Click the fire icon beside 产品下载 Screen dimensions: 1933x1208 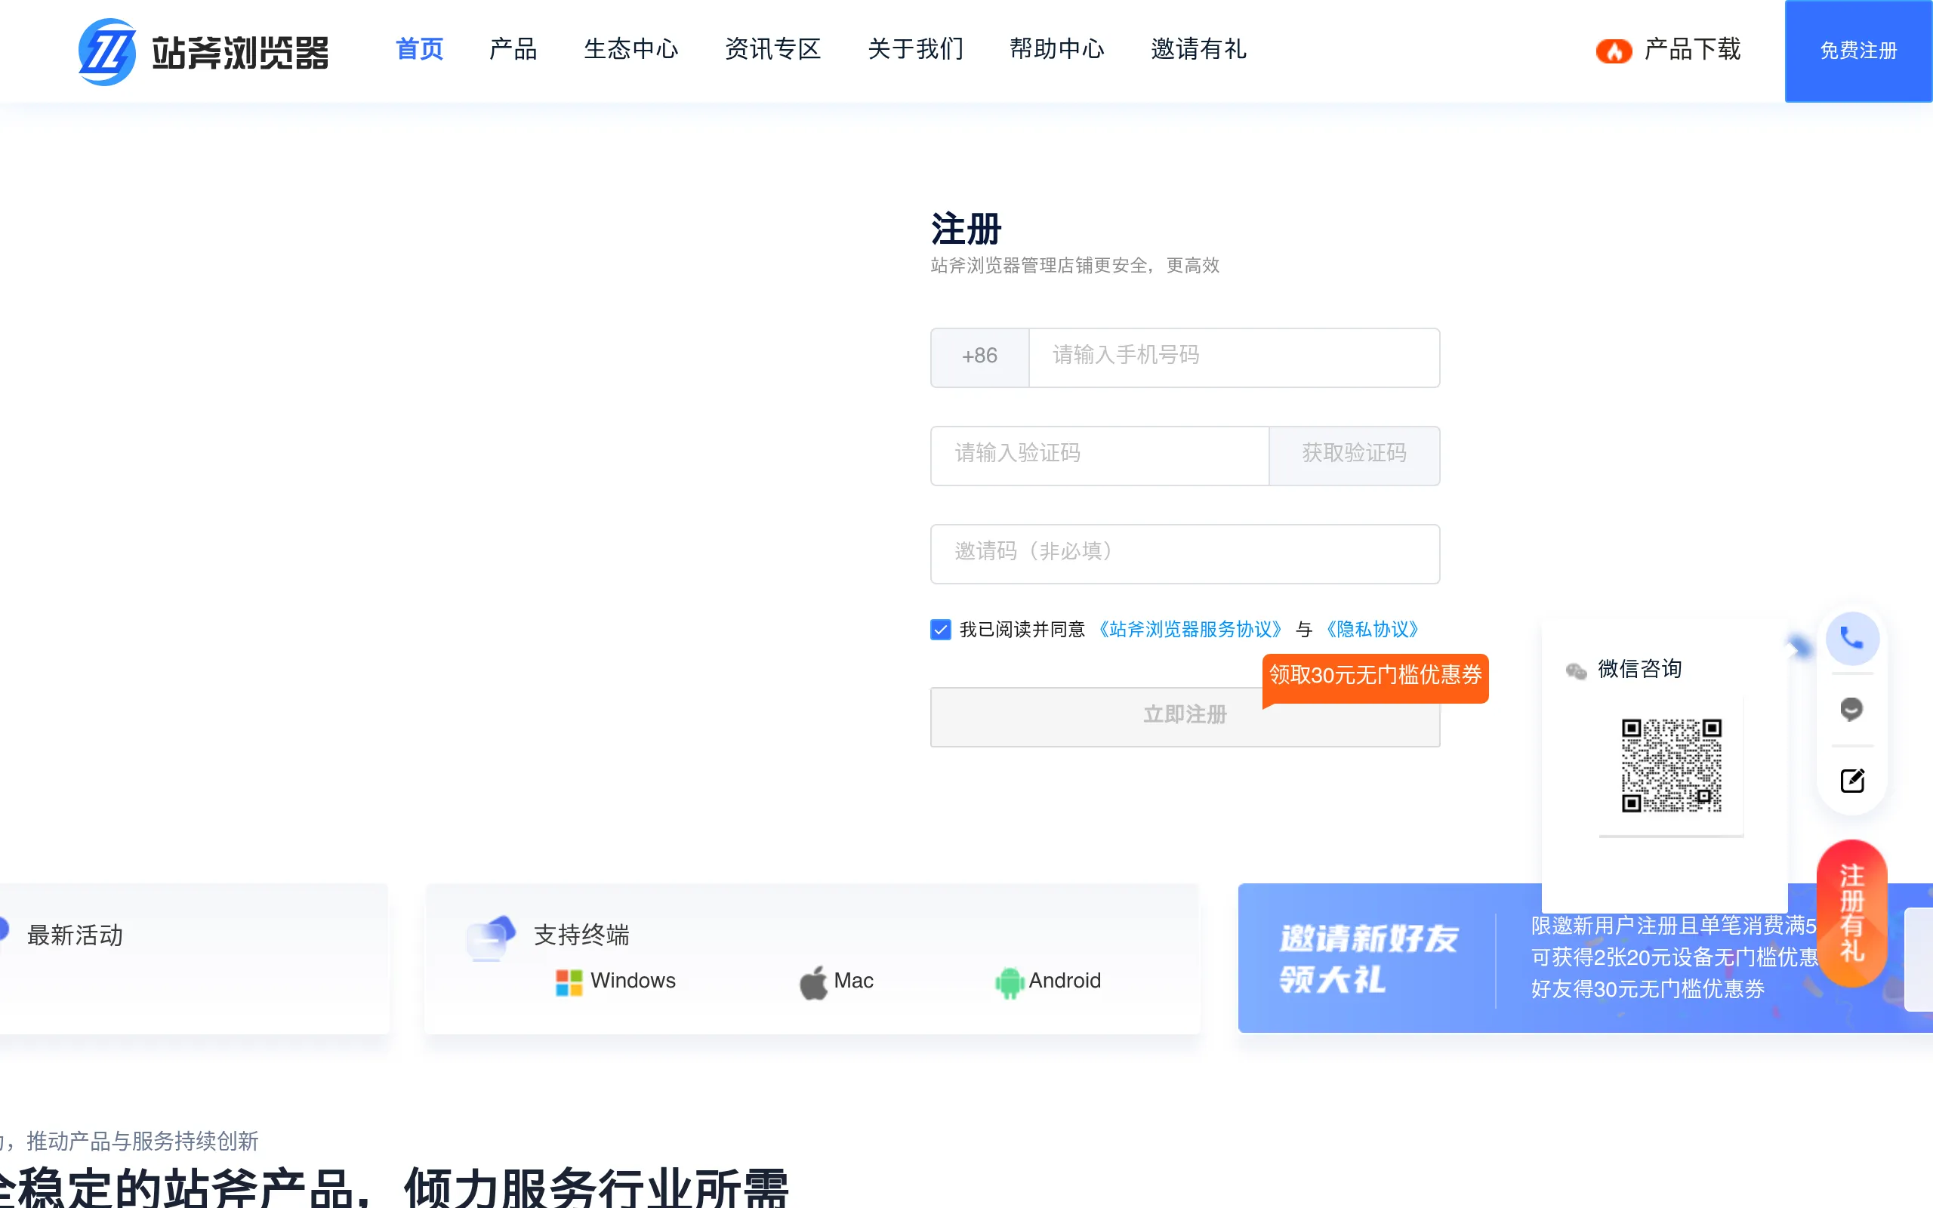coord(1614,51)
